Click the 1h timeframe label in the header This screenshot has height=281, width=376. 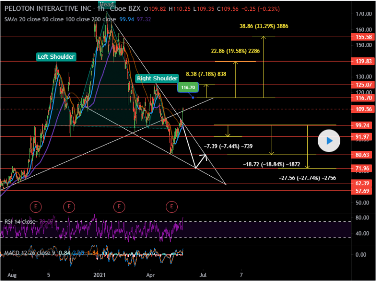point(101,9)
